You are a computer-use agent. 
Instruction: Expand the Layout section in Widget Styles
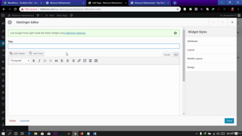211,50
